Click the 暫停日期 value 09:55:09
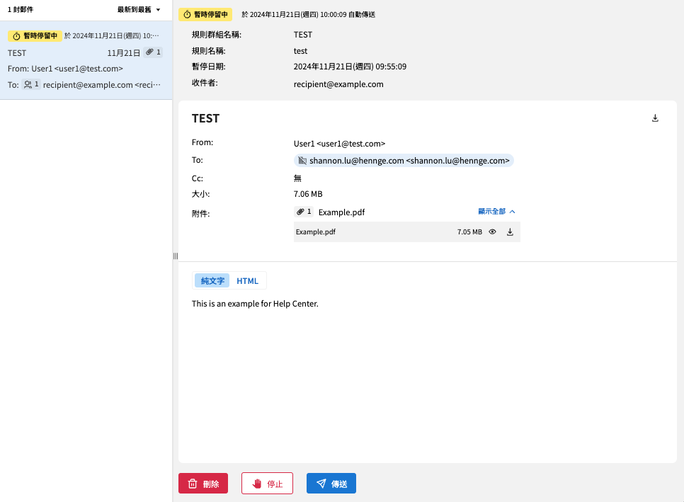684x502 pixels. 350,67
